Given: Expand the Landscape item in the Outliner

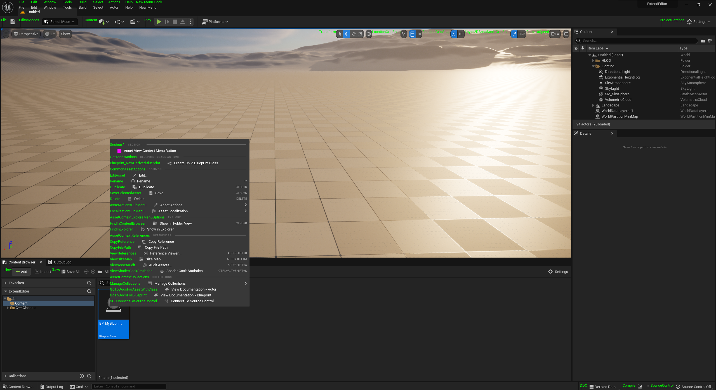Looking at the screenshot, I should click(593, 105).
